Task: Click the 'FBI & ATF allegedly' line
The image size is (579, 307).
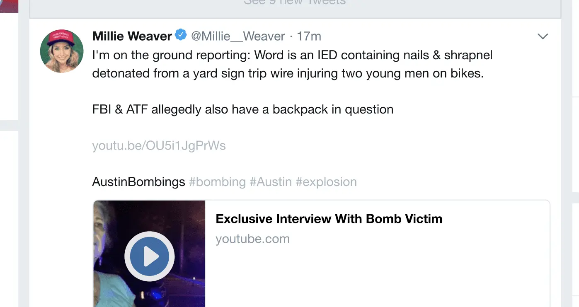Action: tap(242, 109)
